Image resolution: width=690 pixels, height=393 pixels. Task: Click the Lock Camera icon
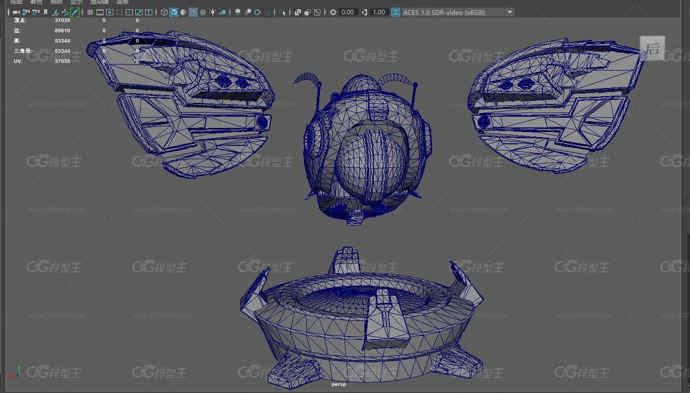pos(26,12)
